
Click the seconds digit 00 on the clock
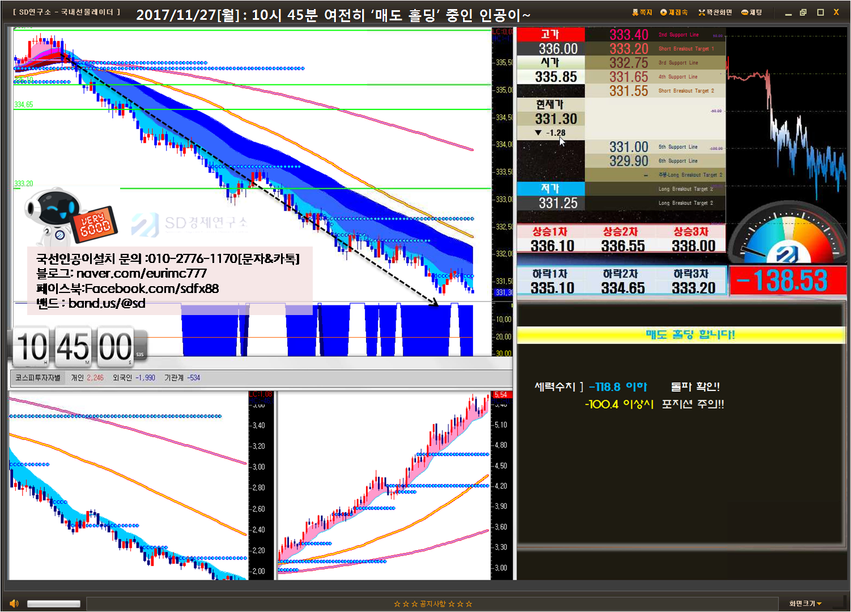(x=116, y=346)
